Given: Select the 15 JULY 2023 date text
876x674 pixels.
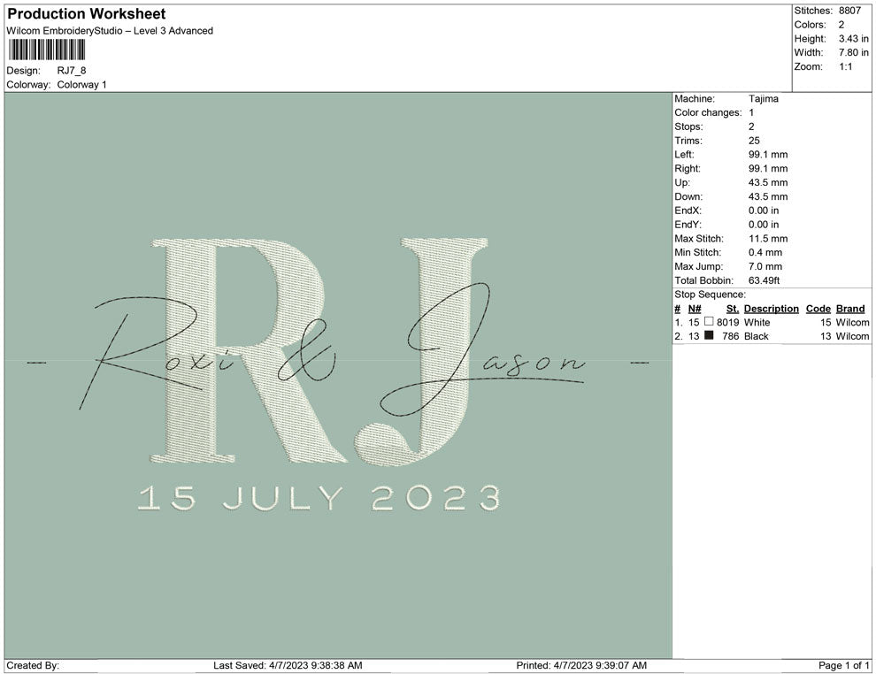Looking at the screenshot, I should (x=319, y=498).
